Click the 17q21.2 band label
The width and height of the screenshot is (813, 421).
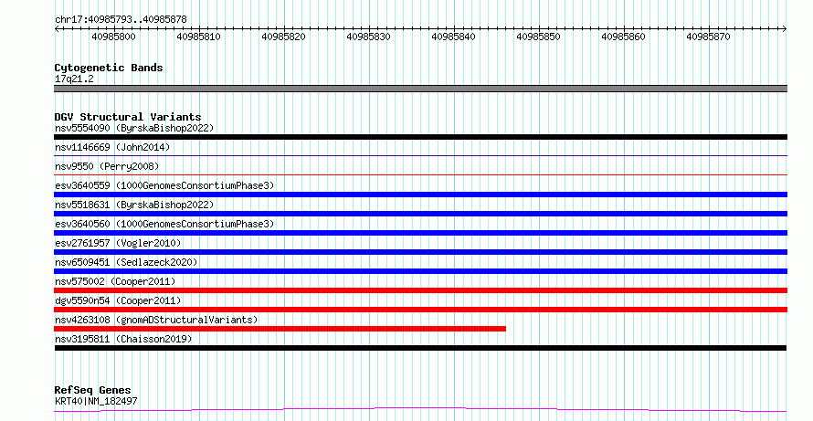[74, 79]
